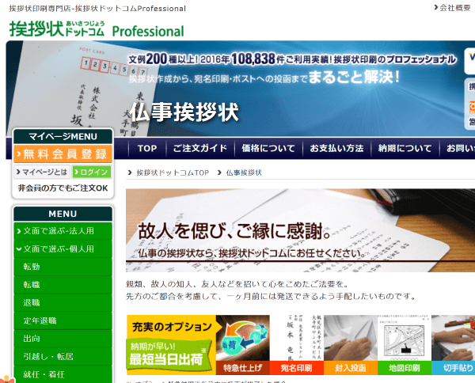Image resolution: width=475 pixels, height=383 pixels.
Task: Expand the 文面で選ぶ-法人用 menu section
Action: coord(63,231)
